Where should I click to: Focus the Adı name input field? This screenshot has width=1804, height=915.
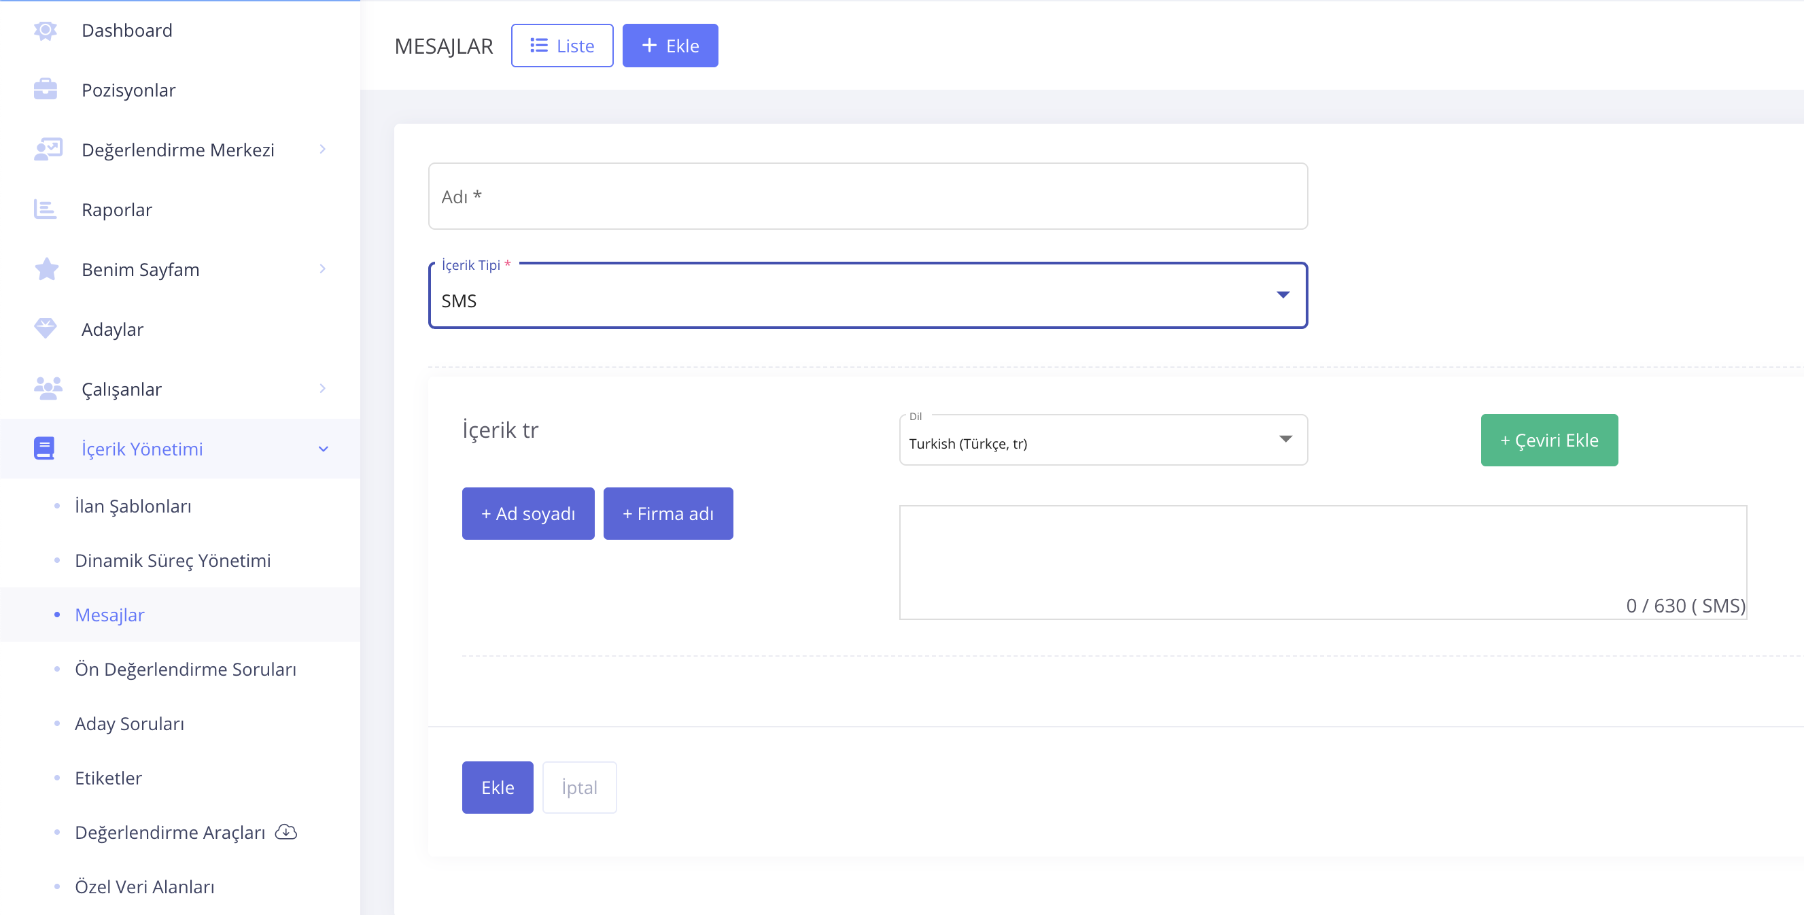click(x=867, y=196)
